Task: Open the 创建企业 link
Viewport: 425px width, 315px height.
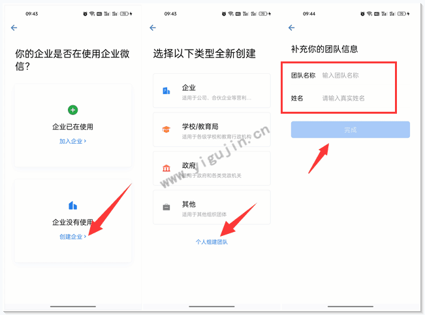Action: (x=72, y=237)
